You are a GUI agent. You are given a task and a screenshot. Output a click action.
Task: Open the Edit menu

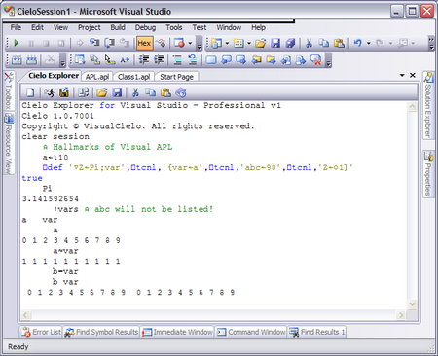click(x=37, y=27)
